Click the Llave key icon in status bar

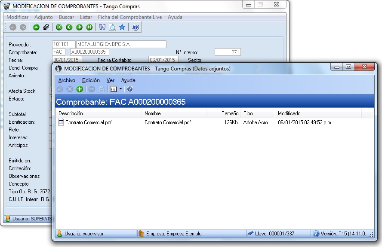[250, 234]
